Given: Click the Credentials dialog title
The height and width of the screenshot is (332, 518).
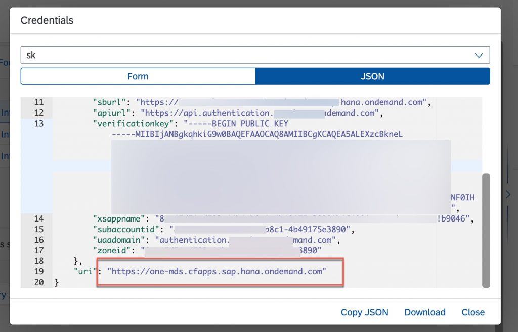Looking at the screenshot, I should tap(47, 20).
